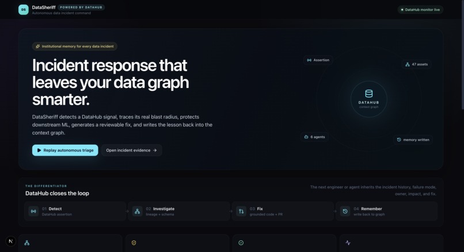
Task: Click the Incident response headline
Action: click(x=111, y=82)
